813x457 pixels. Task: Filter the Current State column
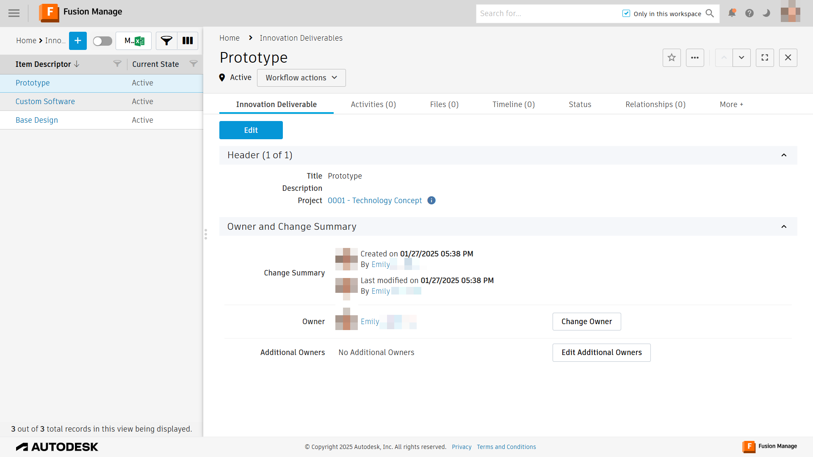click(194, 64)
